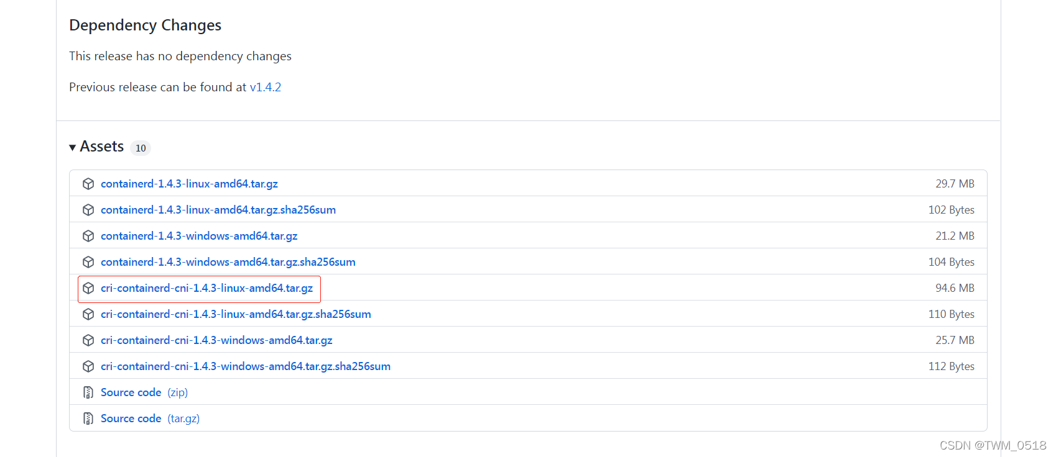
Task: Click package icon beside containerd linux sha256sum
Action: 88,210
